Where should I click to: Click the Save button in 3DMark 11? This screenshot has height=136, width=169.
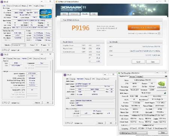click(153, 62)
